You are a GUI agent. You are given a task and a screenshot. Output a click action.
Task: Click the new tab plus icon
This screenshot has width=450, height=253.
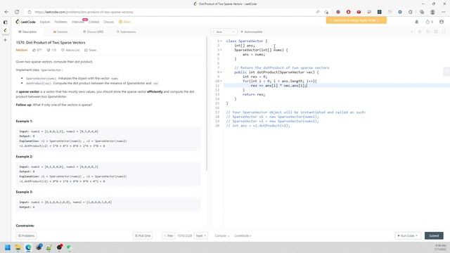[5, 40]
